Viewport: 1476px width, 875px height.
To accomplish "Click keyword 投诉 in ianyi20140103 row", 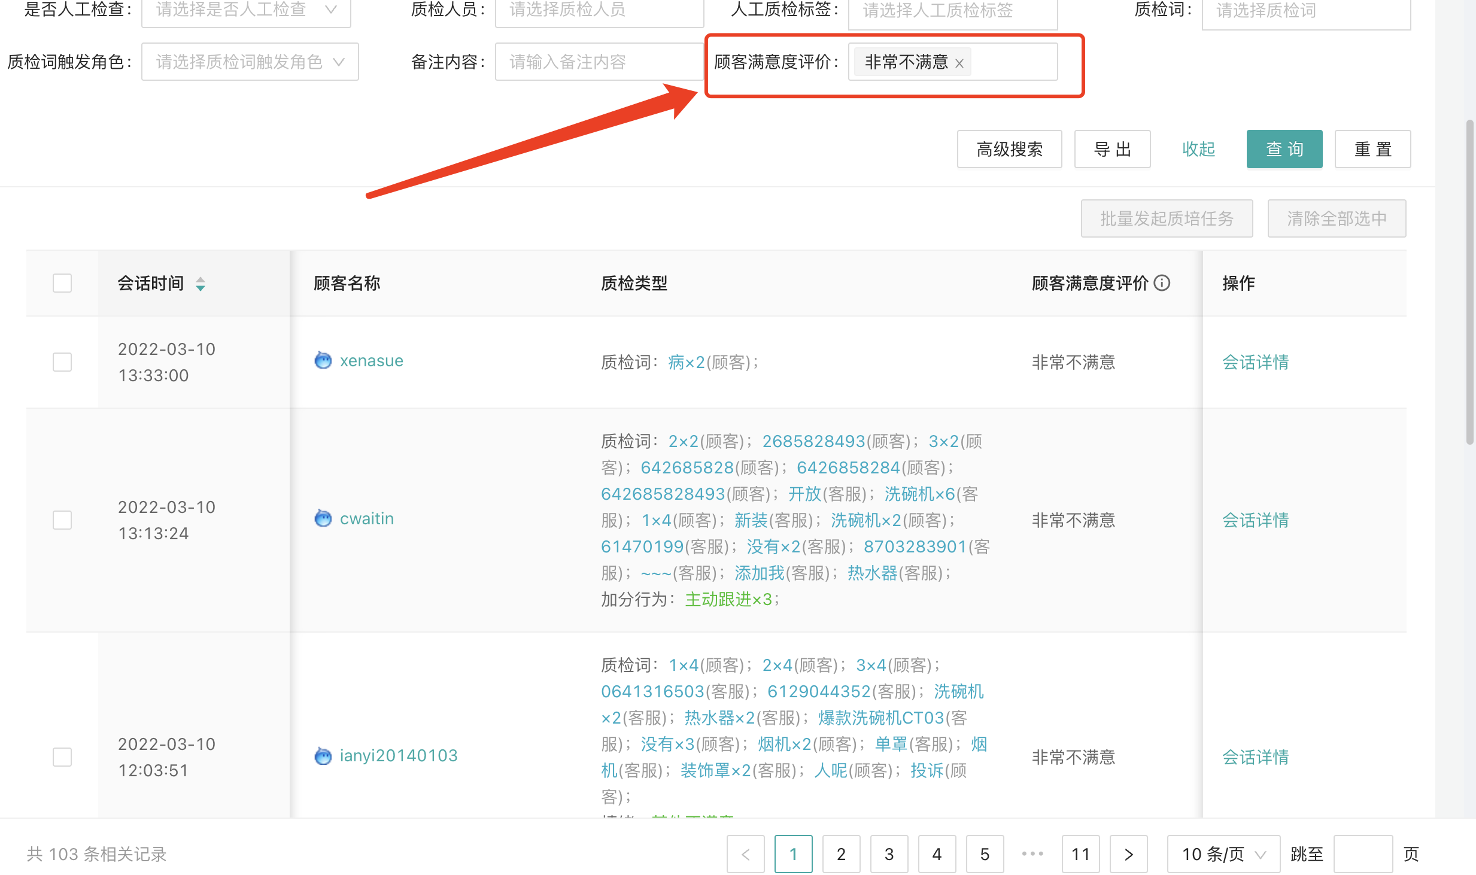I will 927,770.
